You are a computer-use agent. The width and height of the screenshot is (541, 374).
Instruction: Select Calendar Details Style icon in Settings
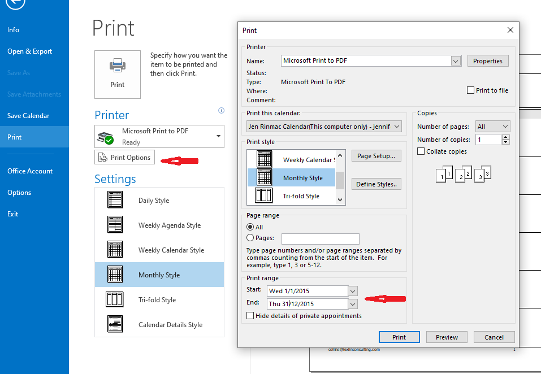pos(115,324)
